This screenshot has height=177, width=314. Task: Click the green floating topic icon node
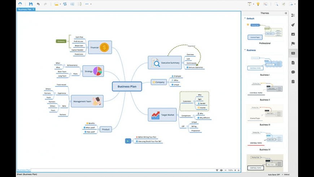click(x=128, y=141)
